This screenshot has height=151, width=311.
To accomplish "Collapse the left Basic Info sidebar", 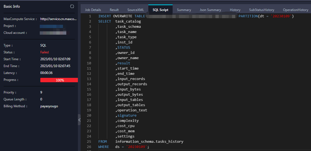I will click(79, 120).
